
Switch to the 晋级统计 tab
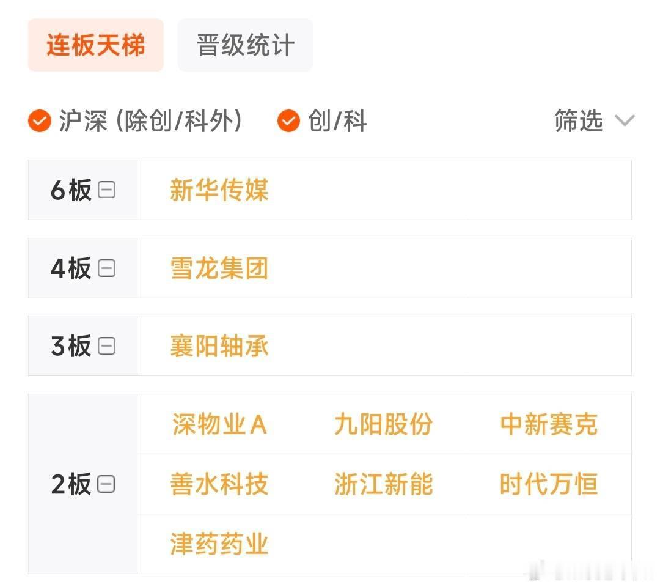coord(245,45)
